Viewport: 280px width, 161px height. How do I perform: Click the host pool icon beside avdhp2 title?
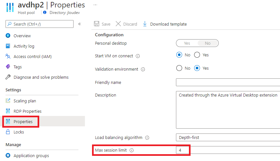(x=10, y=7)
